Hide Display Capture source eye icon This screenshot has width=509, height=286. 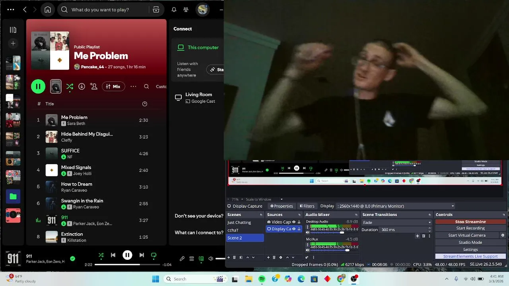click(x=294, y=229)
